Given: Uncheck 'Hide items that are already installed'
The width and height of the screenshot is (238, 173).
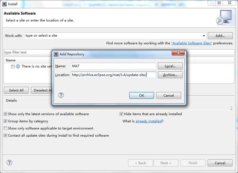Looking at the screenshot, I should pos(121,114).
